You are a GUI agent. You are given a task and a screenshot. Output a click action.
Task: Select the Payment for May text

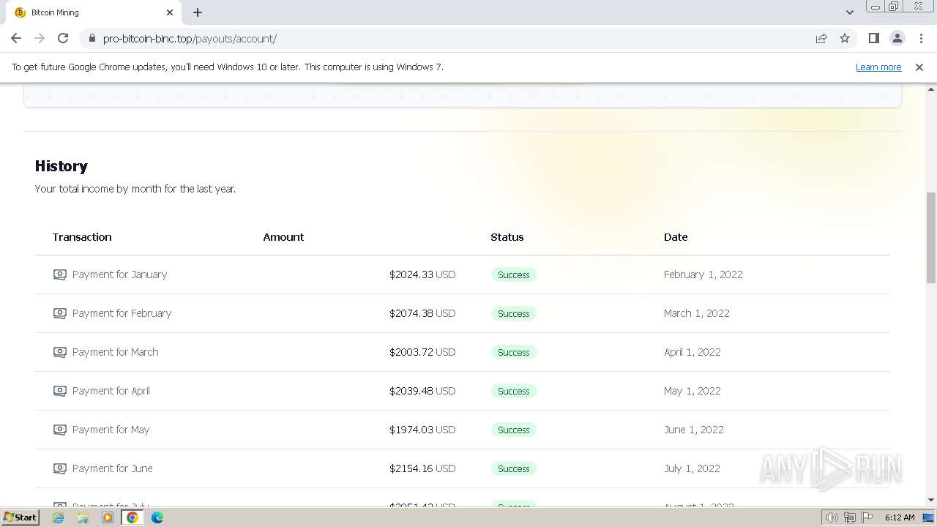[x=111, y=430]
